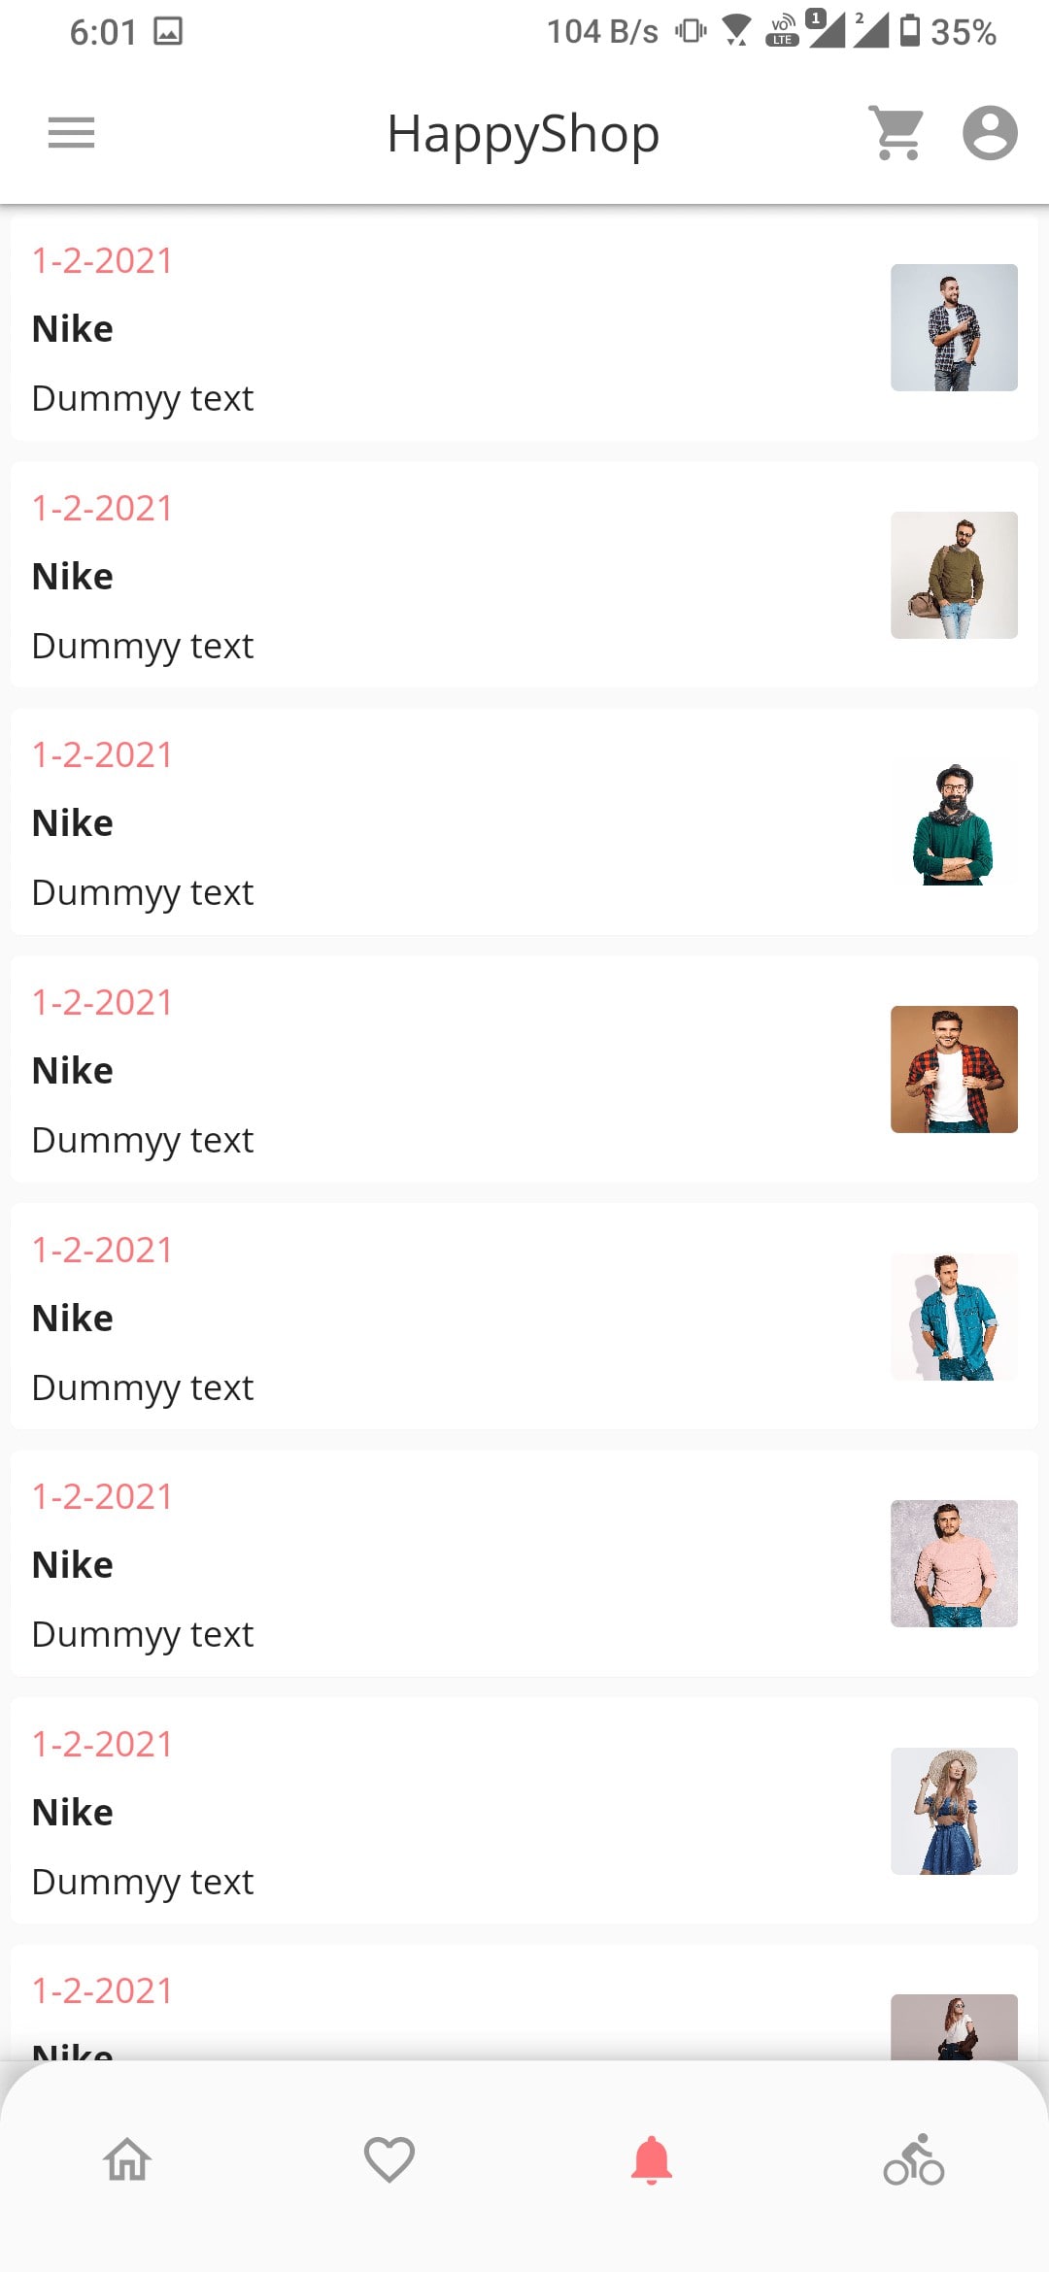
Task: Go to the Home tab
Action: [x=127, y=2160]
